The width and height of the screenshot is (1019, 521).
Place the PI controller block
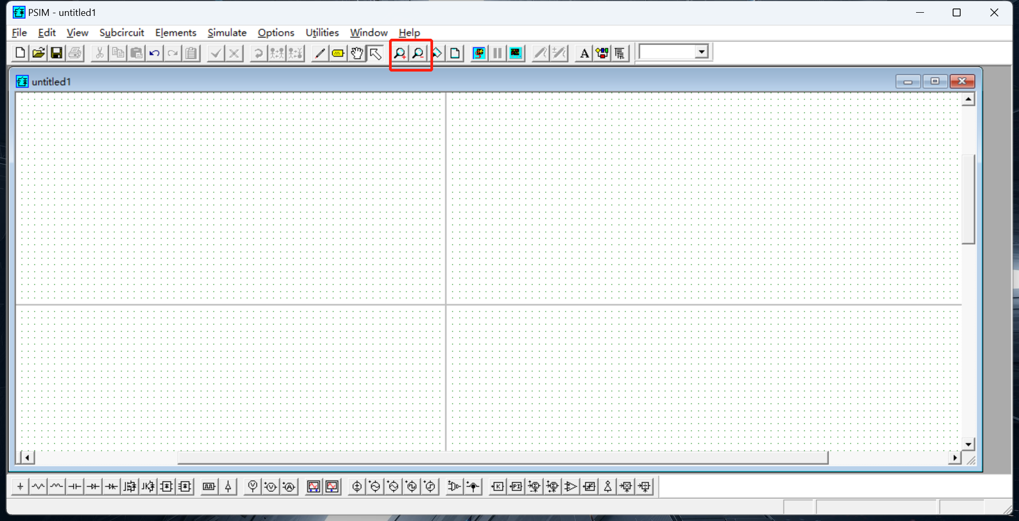point(516,486)
